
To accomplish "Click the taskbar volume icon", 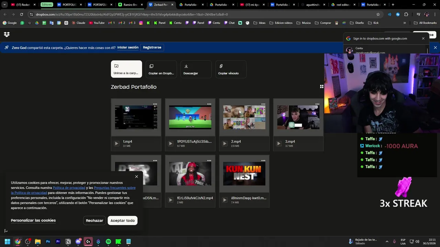I will click(x=417, y=242).
